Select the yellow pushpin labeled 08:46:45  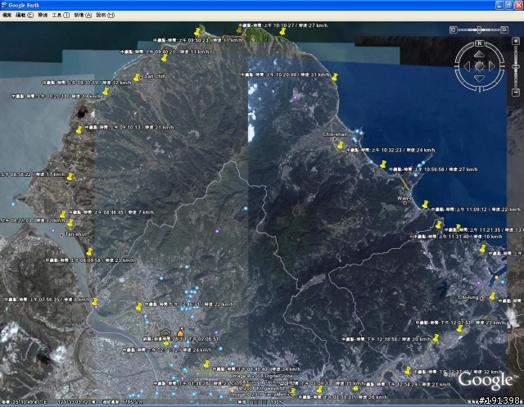point(63,215)
